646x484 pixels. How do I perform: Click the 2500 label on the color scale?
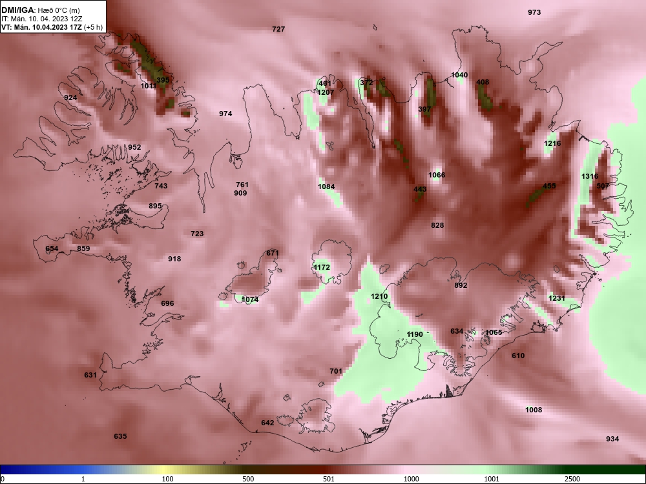[x=572, y=479]
